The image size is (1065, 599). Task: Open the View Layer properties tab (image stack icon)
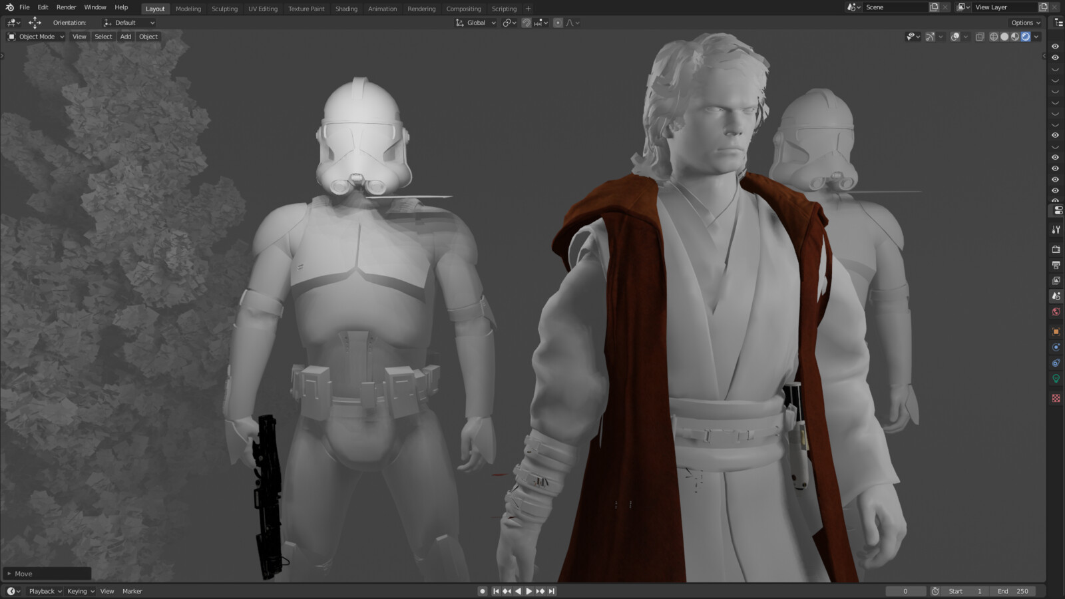click(1056, 280)
